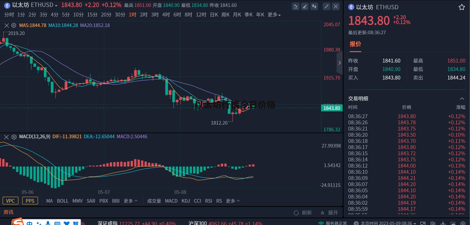
Task: Toggle the PPS indicator button
Action: (x=30, y=201)
